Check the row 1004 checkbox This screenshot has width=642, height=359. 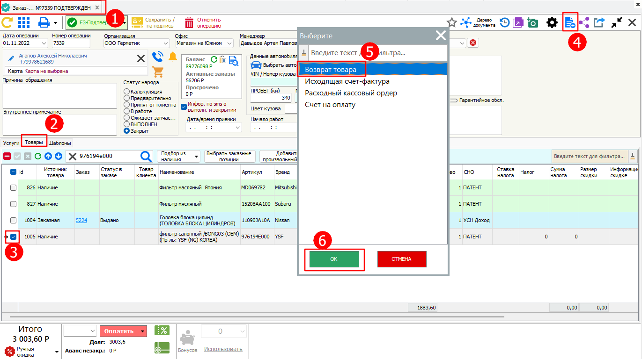[13, 220]
